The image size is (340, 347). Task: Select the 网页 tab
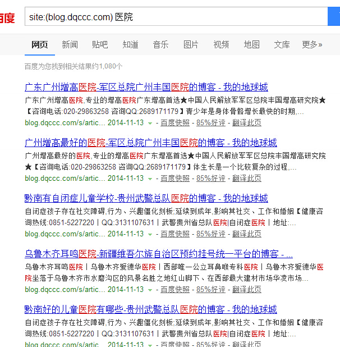[40, 45]
